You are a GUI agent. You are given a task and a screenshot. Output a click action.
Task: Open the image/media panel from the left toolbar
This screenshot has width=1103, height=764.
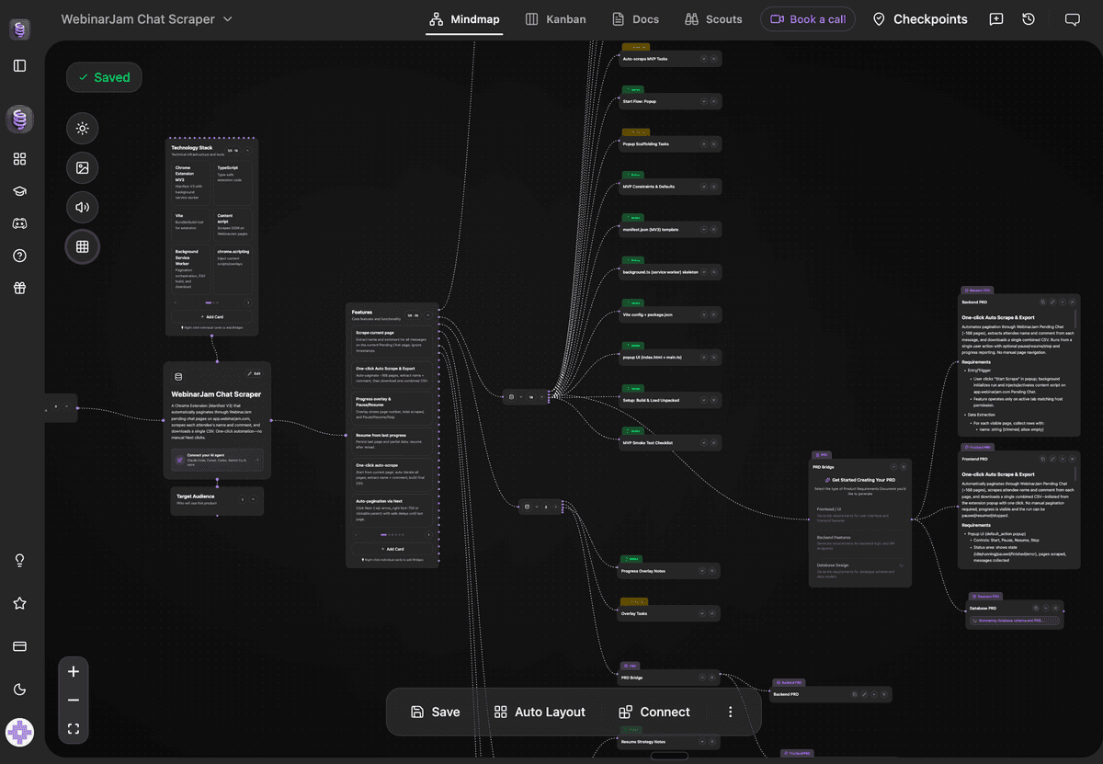click(x=82, y=167)
